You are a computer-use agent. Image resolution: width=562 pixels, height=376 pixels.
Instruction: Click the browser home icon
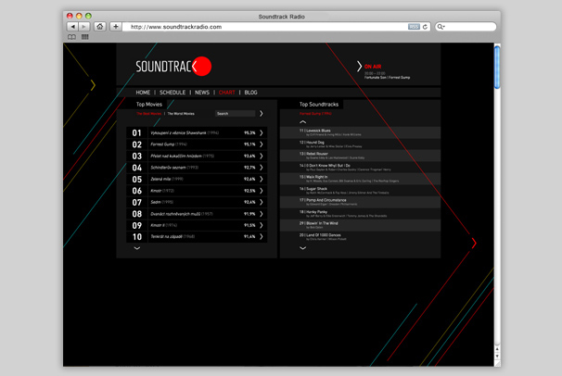[100, 27]
